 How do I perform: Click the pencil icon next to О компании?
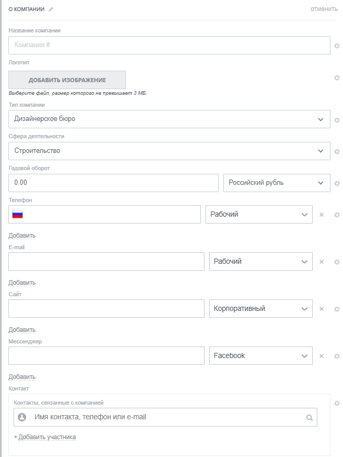[51, 9]
